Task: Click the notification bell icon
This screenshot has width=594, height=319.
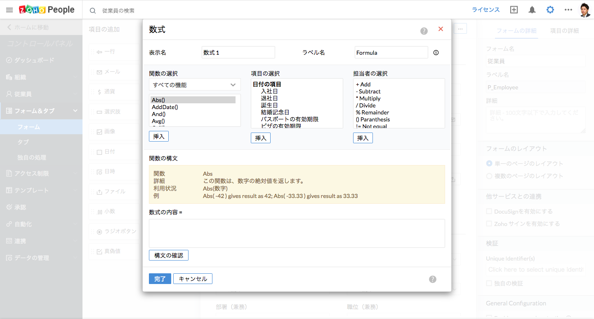Action: coord(532,10)
